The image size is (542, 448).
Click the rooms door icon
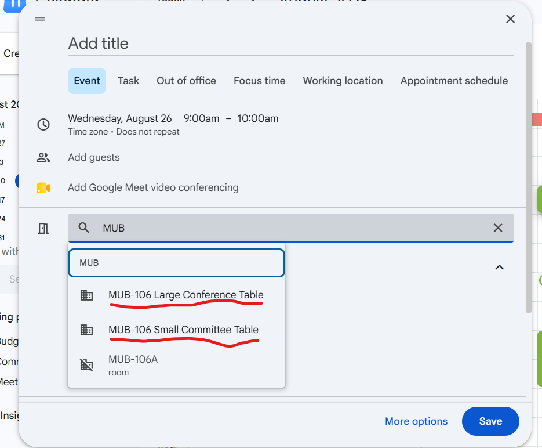pos(43,228)
